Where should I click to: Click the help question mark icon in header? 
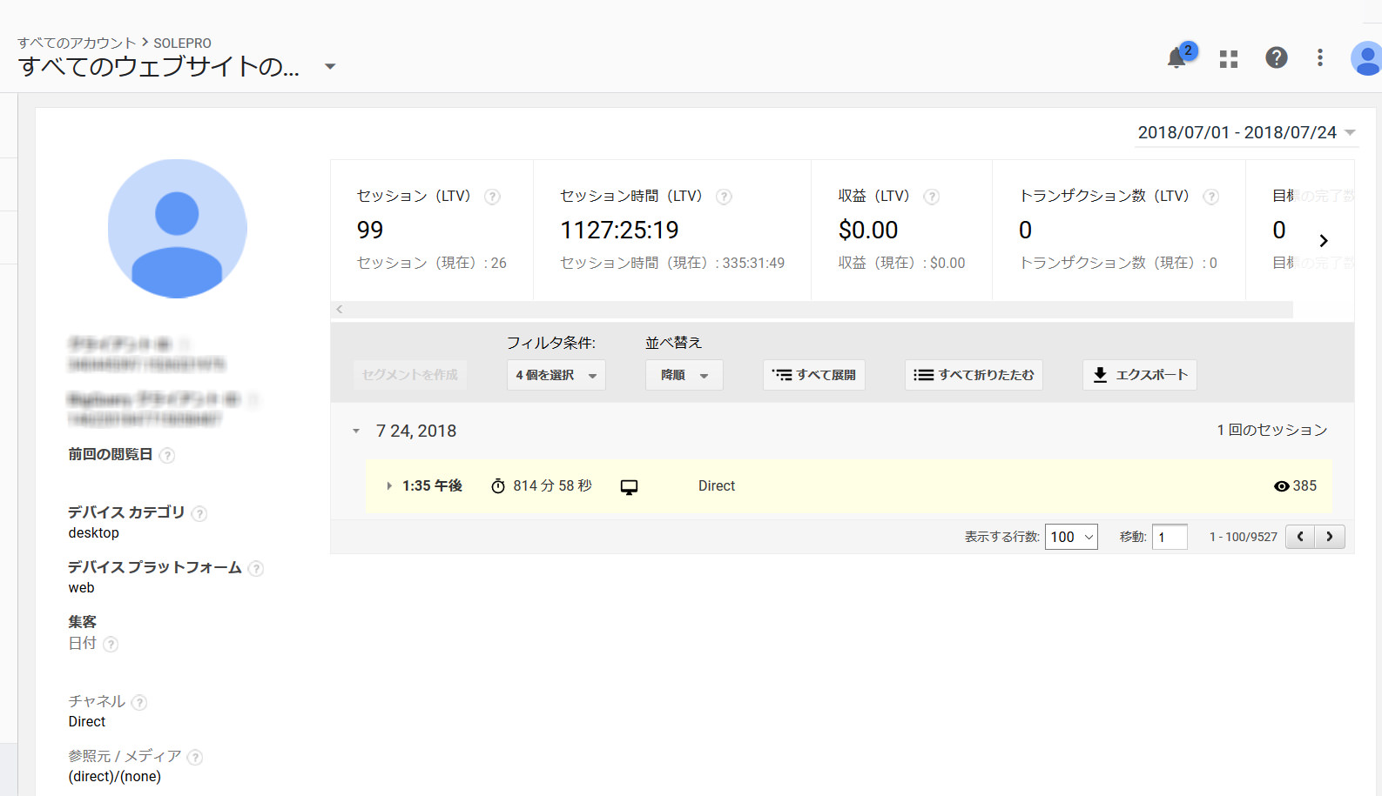pos(1276,58)
